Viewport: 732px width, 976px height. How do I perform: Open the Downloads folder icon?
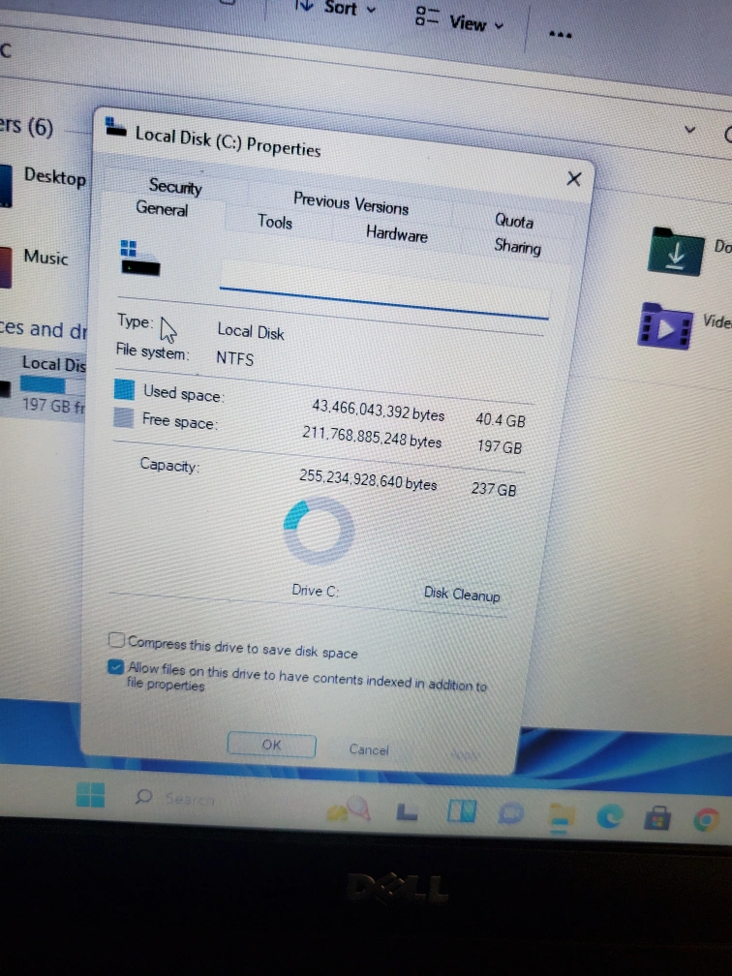coord(676,252)
